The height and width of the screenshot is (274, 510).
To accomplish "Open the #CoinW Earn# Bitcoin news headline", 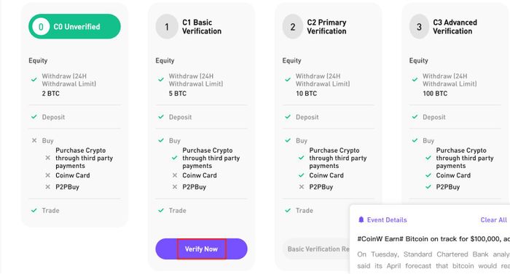I will [x=433, y=239].
